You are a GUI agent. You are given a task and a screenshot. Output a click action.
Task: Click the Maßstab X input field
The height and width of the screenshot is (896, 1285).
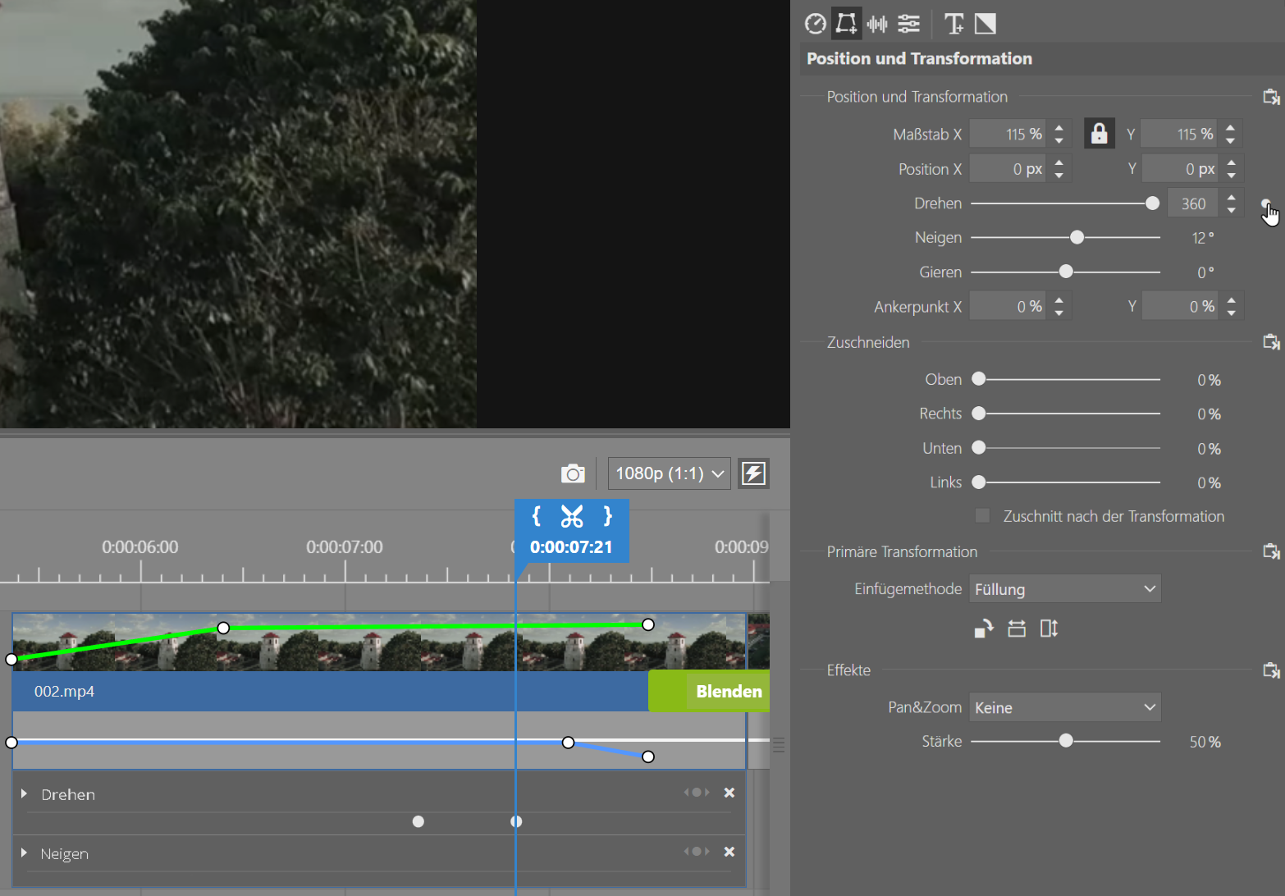click(1008, 134)
